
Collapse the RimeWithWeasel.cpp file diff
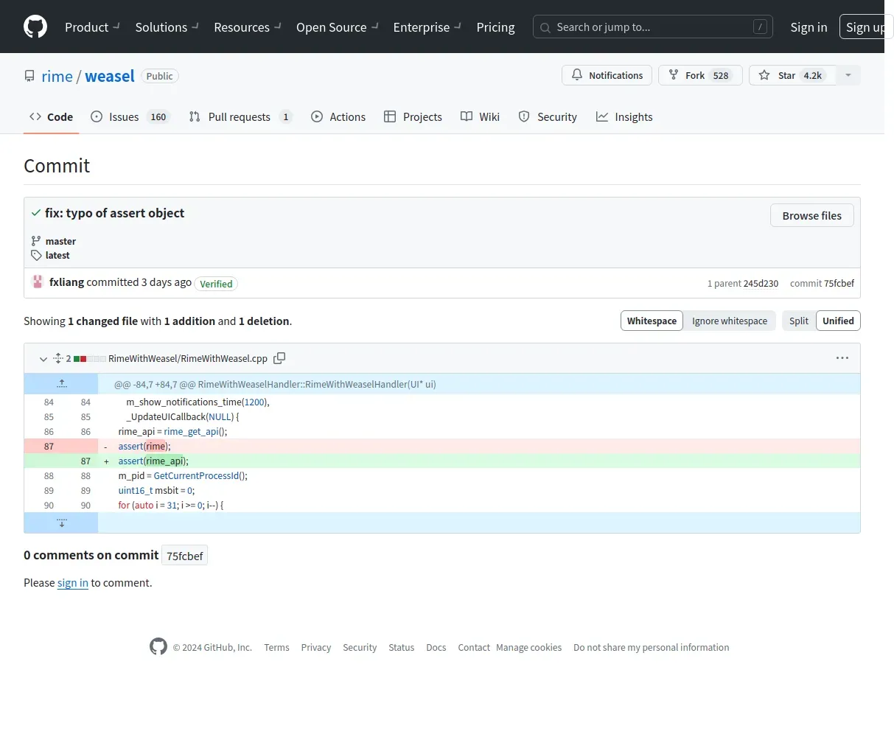[43, 359]
